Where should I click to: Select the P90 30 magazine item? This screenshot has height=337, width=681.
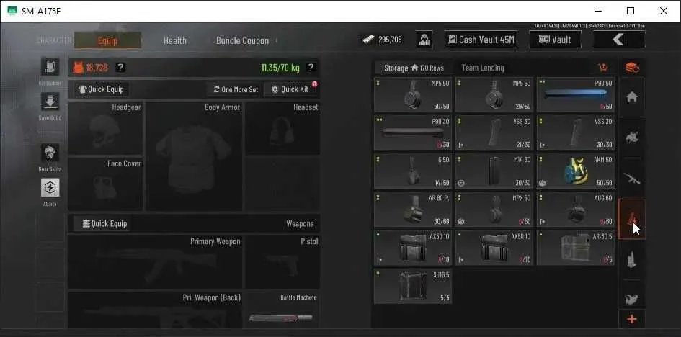click(413, 133)
